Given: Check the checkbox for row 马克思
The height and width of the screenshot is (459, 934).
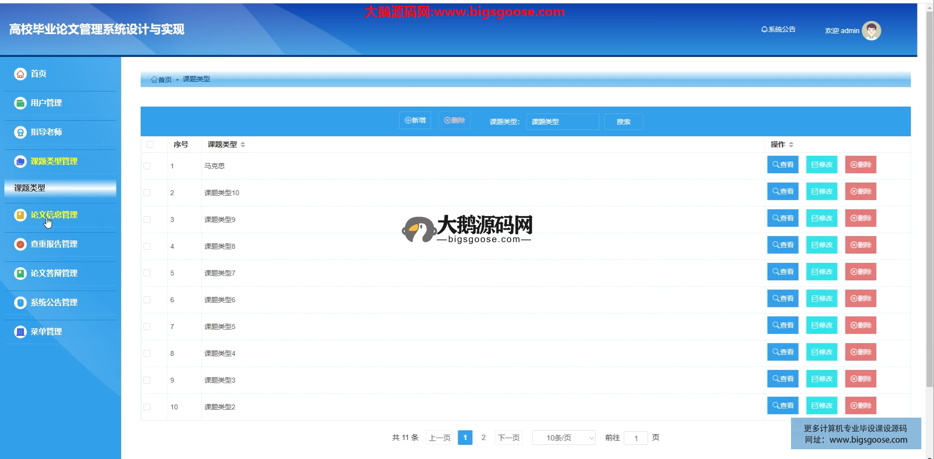Looking at the screenshot, I should pyautogui.click(x=147, y=166).
